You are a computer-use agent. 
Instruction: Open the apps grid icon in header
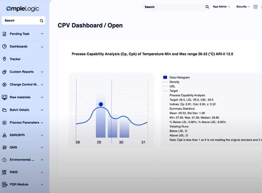coord(255,7)
